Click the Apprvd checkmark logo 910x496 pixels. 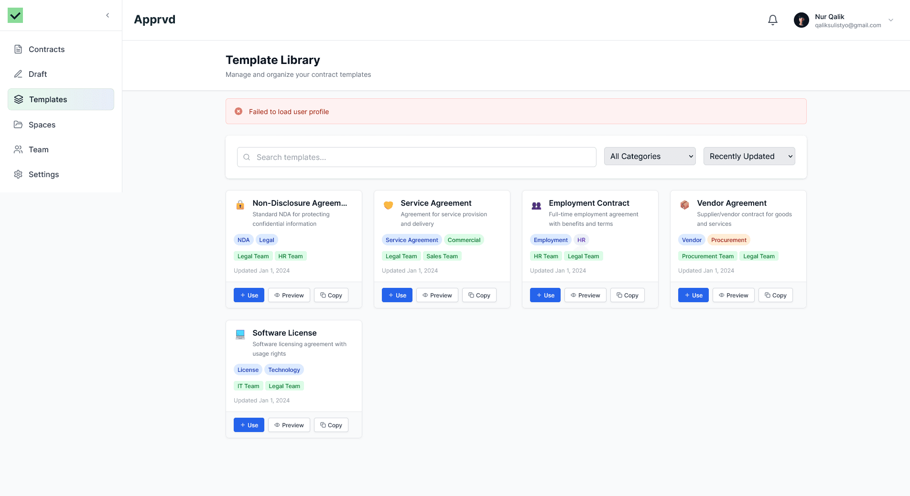point(15,15)
